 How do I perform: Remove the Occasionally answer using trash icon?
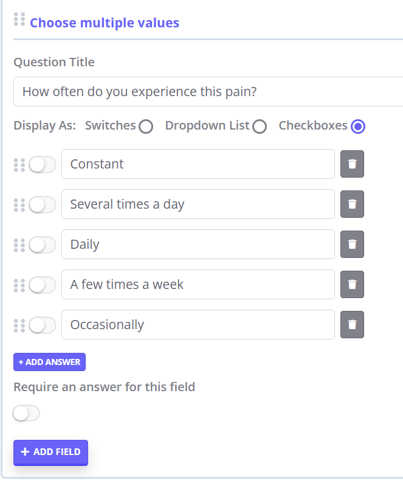click(x=352, y=324)
